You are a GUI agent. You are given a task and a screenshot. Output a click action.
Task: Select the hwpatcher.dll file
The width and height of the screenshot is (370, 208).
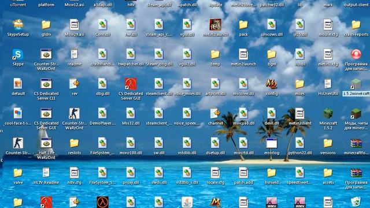coord(131,54)
